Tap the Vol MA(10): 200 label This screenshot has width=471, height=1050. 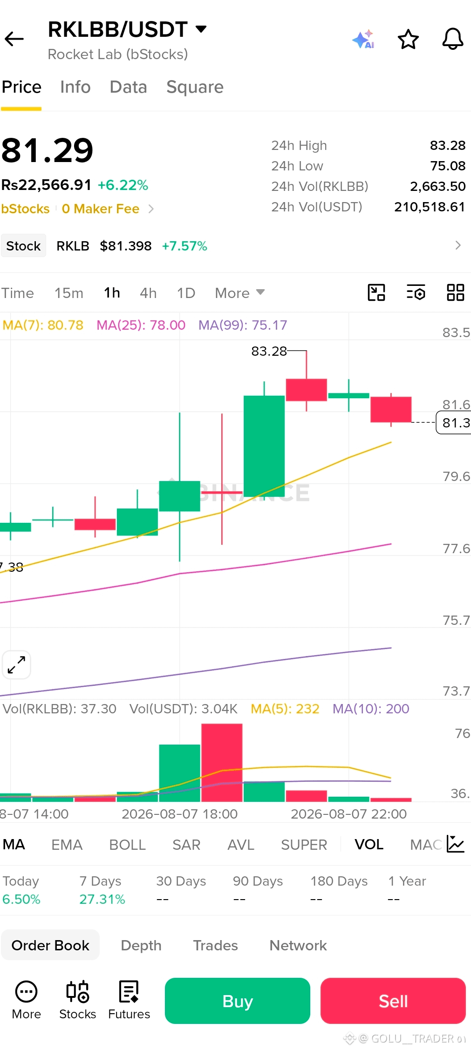pyautogui.click(x=371, y=709)
